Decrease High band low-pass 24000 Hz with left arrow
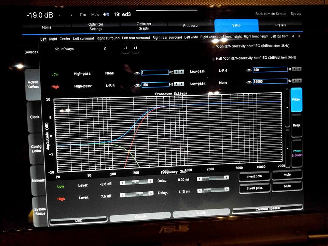Screen dimensions: 328x246 click(294, 81)
